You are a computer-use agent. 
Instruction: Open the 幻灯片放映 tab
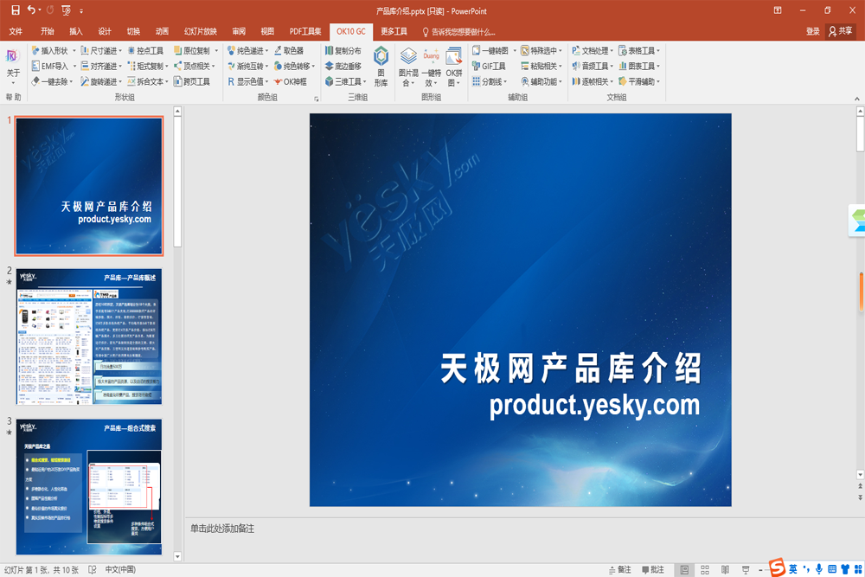200,31
